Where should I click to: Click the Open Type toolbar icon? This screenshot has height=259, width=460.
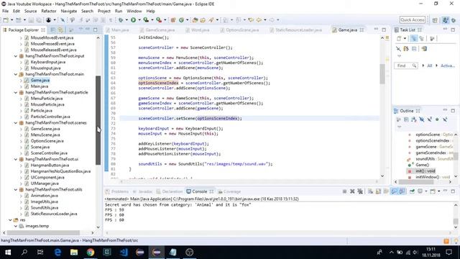coord(195,20)
